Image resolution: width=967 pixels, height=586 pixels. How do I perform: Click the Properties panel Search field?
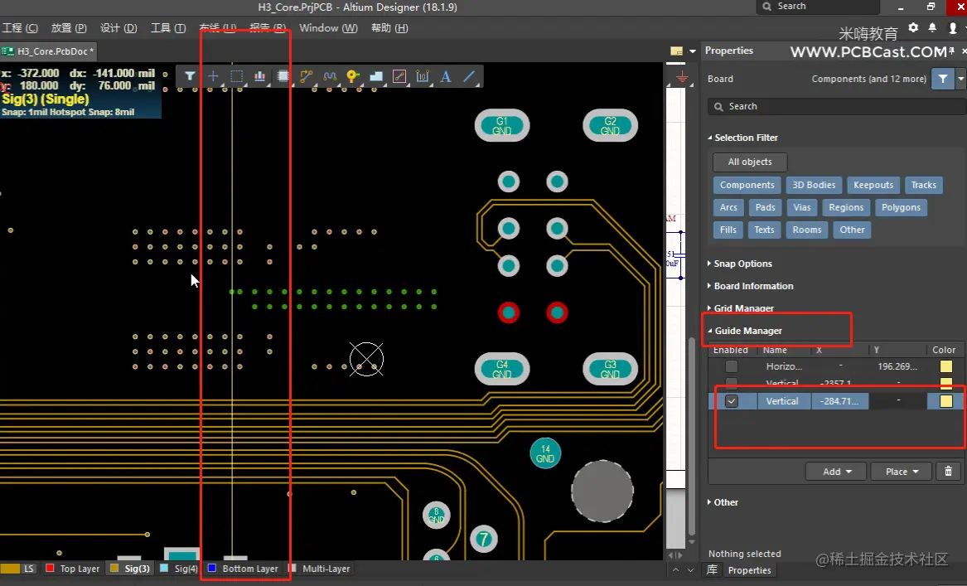pos(837,107)
